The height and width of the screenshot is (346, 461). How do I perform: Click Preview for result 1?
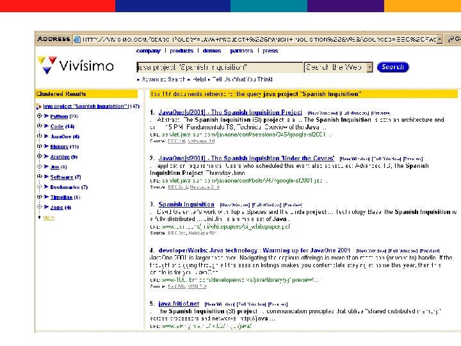[380, 113]
